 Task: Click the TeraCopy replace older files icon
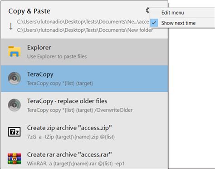15,105
